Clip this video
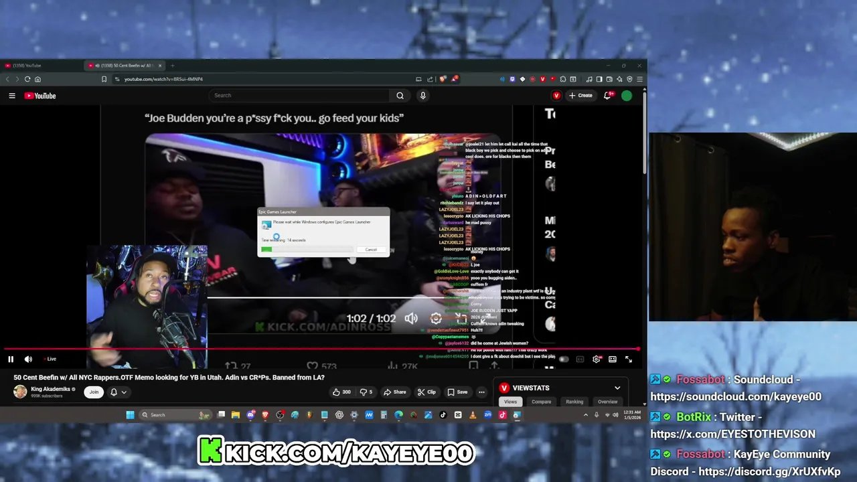Screen dimensions: 857x482 [x=426, y=392]
